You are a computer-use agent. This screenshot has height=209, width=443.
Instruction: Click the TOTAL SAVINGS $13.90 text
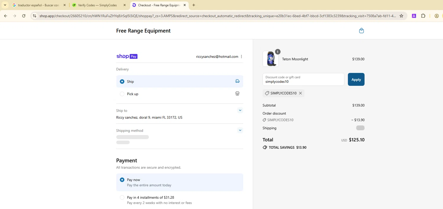click(287, 148)
